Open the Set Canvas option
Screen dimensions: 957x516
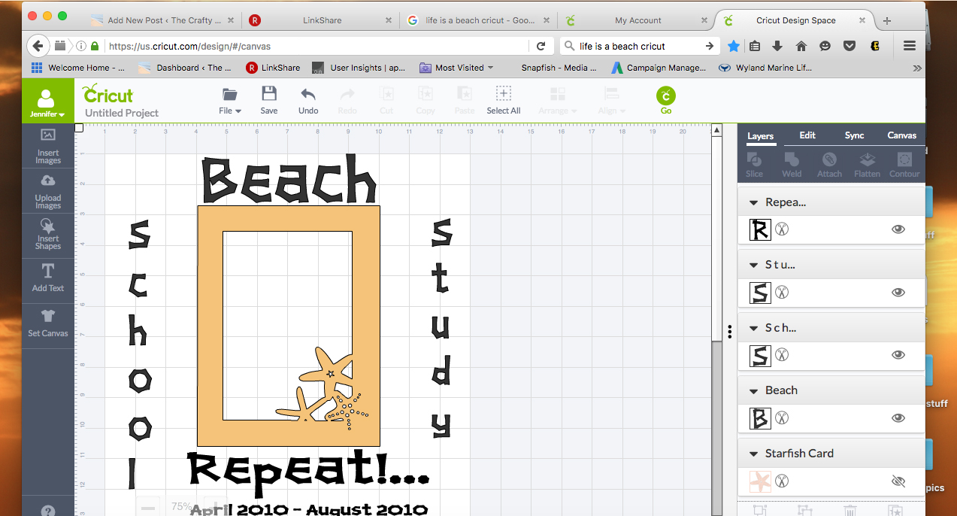click(48, 323)
